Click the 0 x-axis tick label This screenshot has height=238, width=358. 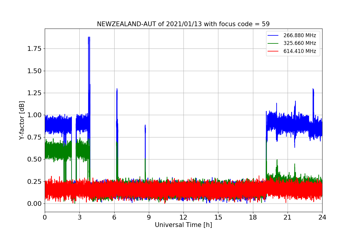click(x=45, y=217)
